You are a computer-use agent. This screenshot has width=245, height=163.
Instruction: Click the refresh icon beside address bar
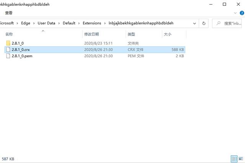pos(204,23)
